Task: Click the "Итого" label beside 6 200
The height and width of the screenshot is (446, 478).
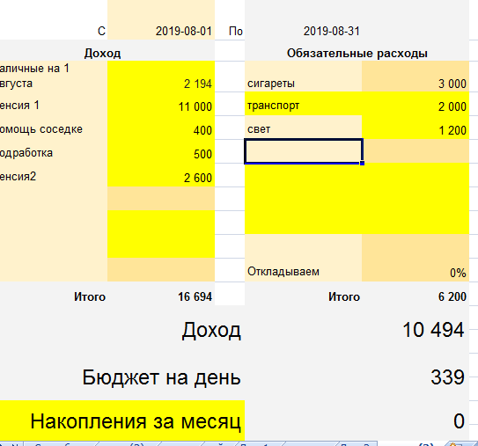Action: click(344, 296)
